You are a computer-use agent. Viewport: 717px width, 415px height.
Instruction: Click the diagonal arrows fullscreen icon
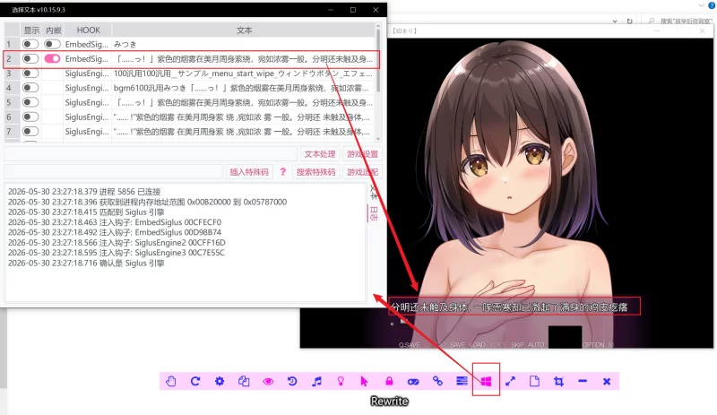click(x=510, y=381)
